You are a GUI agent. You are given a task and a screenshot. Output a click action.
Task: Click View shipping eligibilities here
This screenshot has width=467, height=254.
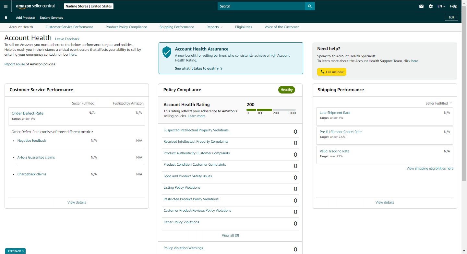(430, 168)
